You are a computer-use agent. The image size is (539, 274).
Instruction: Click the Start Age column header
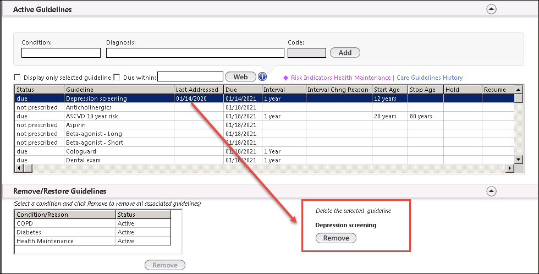click(x=390, y=90)
